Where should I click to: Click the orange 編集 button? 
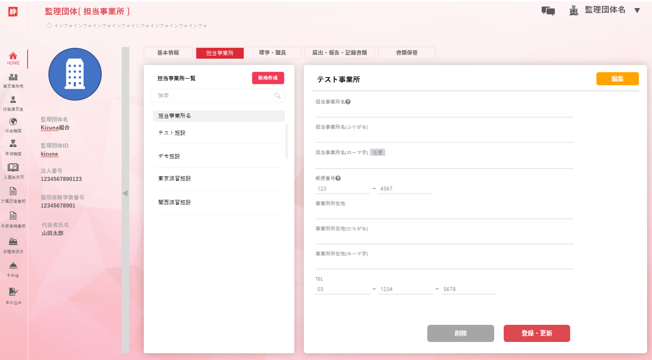click(x=617, y=78)
